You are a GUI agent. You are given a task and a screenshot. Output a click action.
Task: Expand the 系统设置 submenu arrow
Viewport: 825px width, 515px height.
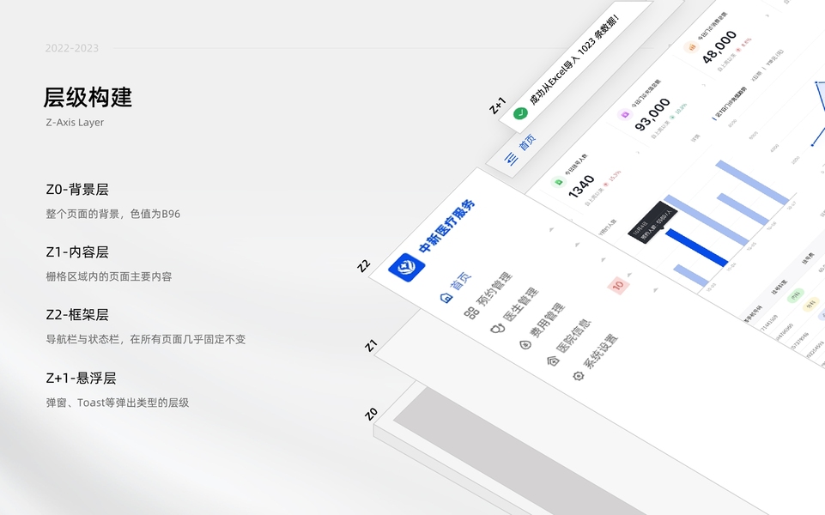coord(656,290)
